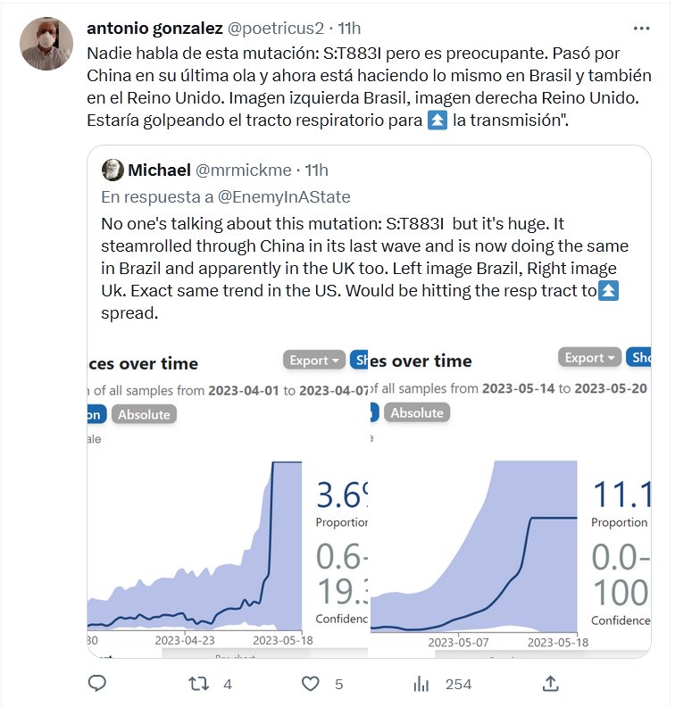675x707 pixels.
Task: Like the tweet with heart icon
Action: pos(310,684)
